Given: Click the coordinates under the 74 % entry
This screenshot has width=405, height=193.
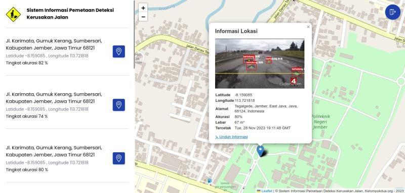Looking at the screenshot, I should 47,109.
